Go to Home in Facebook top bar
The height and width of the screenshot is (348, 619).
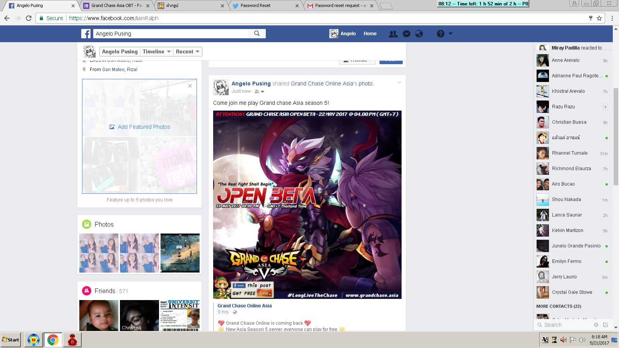[370, 34]
